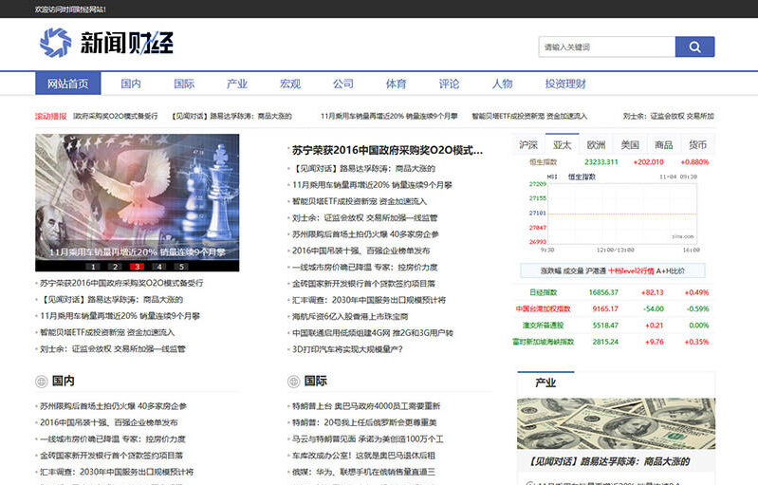Open the 投资理财 navigation item

pos(565,84)
